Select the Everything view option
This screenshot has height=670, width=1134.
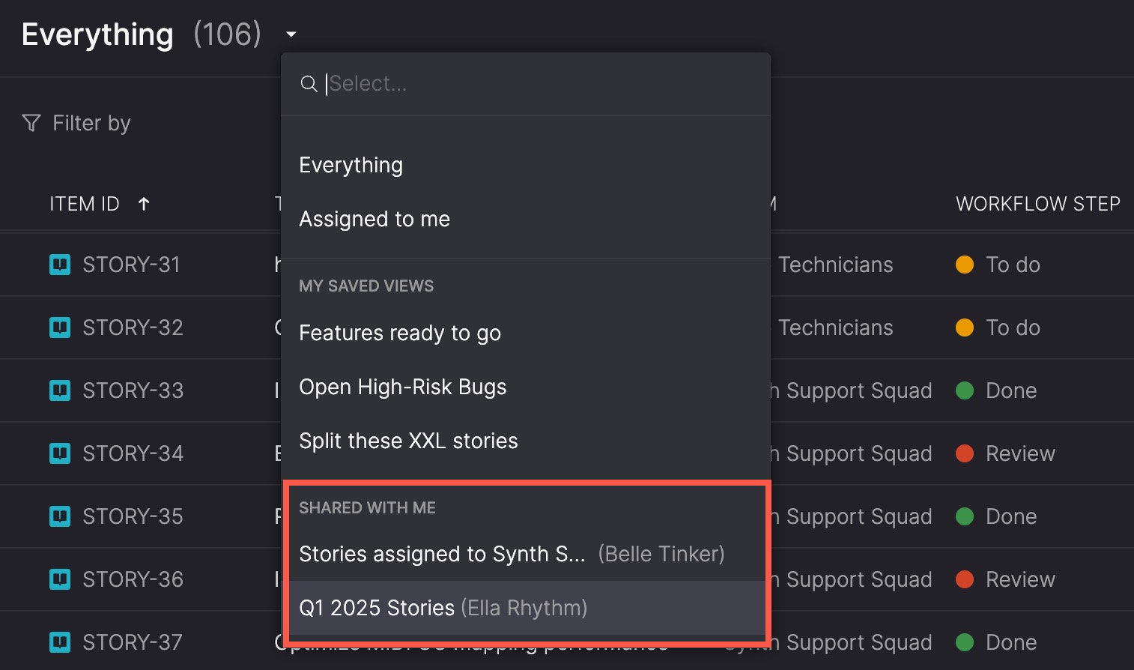tap(526, 165)
